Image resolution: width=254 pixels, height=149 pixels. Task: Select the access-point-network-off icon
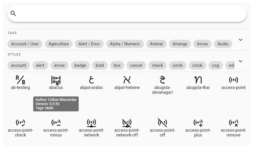click(x=127, y=123)
